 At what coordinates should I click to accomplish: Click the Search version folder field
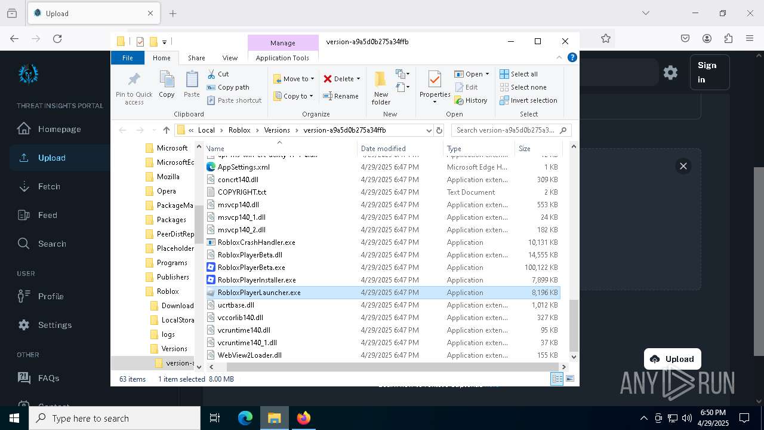[x=511, y=130]
